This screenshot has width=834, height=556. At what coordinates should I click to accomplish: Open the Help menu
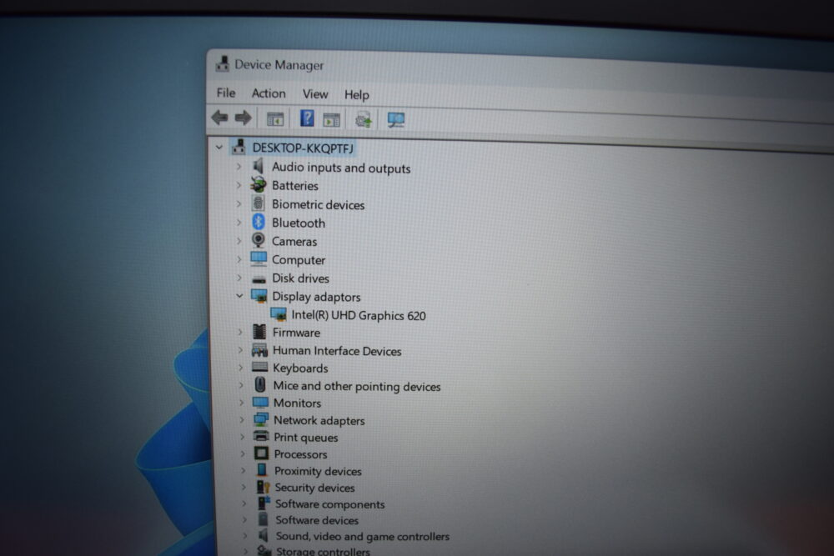click(x=356, y=95)
